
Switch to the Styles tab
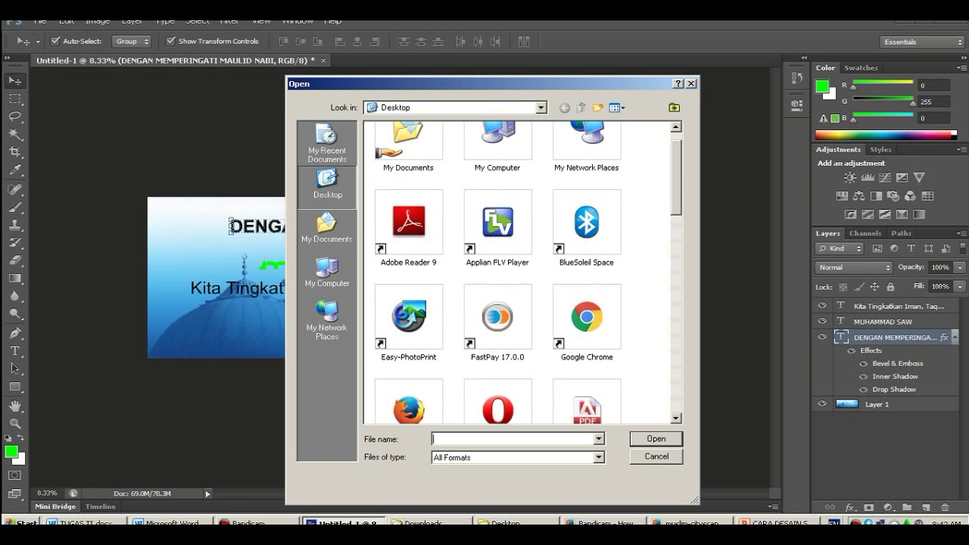(x=880, y=150)
